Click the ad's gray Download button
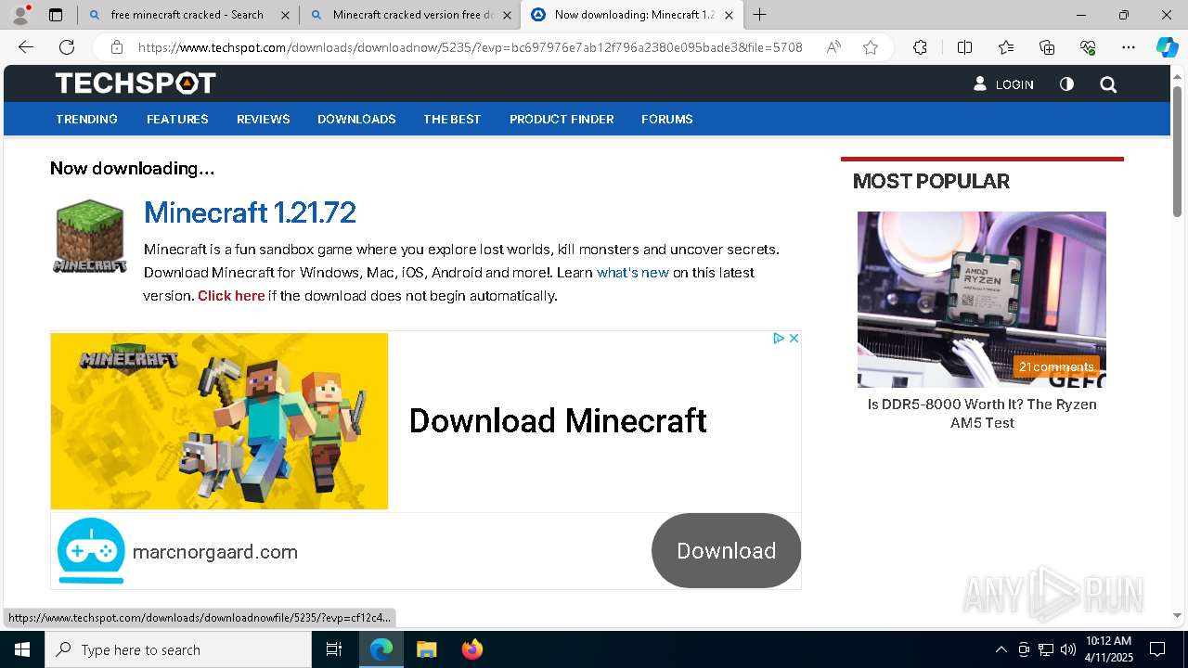 pos(726,550)
